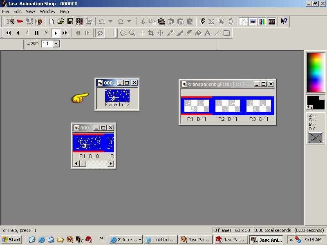
Task: Select frame F:2 in transparent glitter window
Action: pyautogui.click(x=228, y=106)
